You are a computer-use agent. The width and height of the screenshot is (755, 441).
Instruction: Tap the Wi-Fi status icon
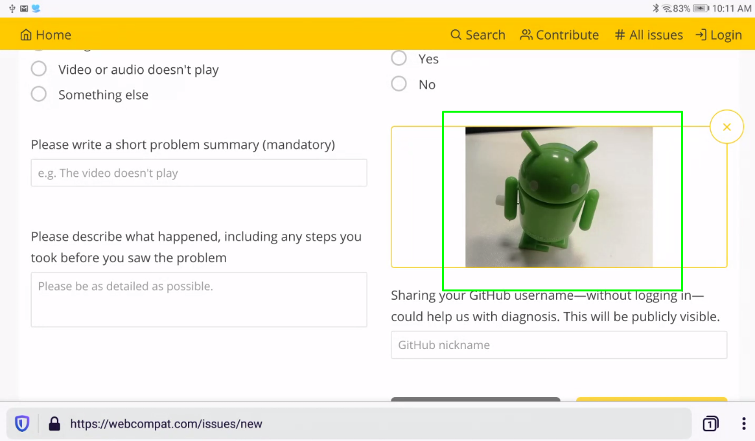pos(667,8)
